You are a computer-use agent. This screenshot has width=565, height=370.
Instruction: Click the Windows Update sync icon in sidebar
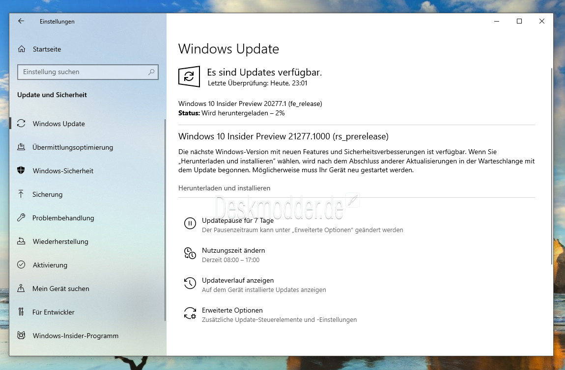tap(21, 124)
